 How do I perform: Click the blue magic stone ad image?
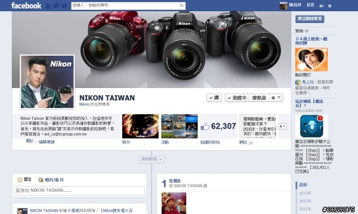point(312,126)
